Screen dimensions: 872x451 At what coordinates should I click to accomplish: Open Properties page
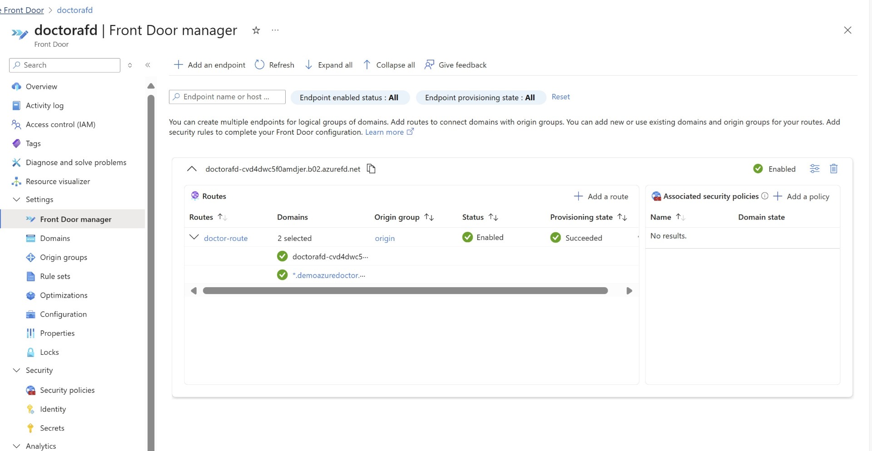57,333
